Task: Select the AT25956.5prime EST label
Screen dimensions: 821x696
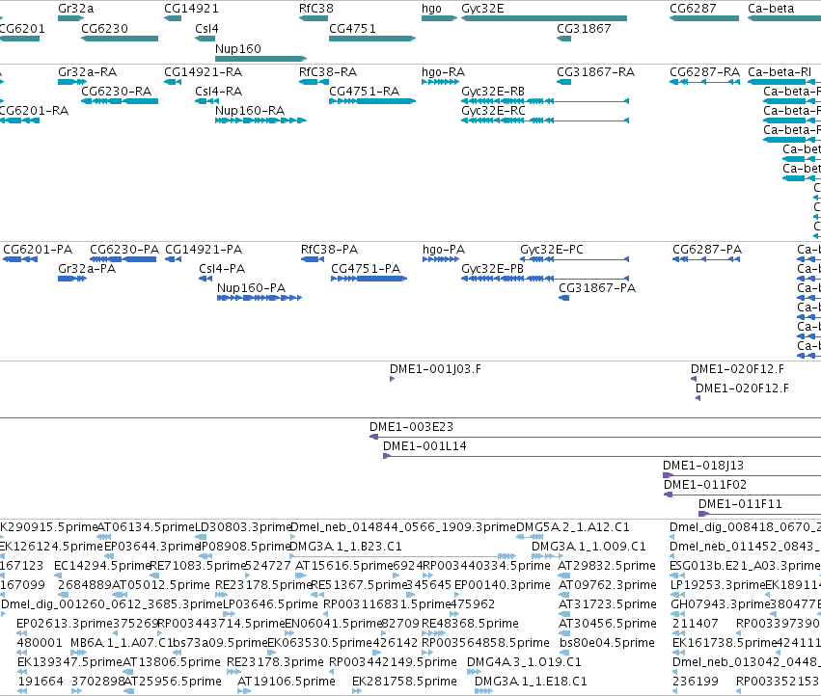Action: 173,682
